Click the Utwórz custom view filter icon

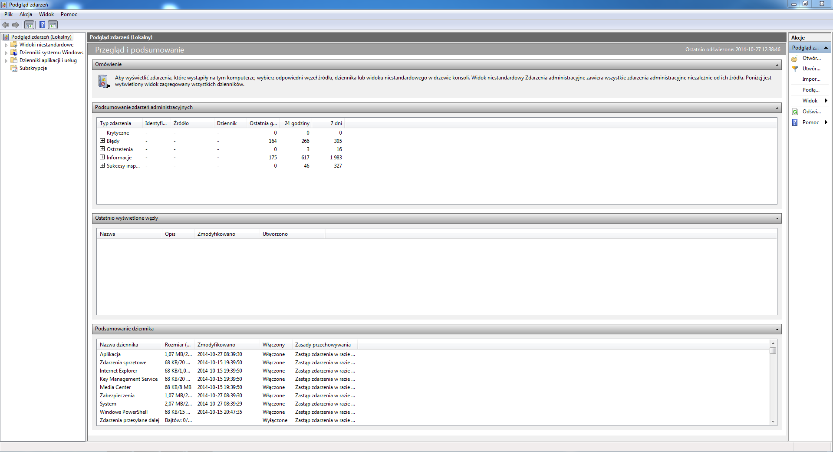[x=795, y=69]
